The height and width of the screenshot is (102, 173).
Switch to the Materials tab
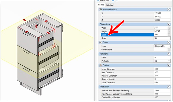[x=109, y=5]
